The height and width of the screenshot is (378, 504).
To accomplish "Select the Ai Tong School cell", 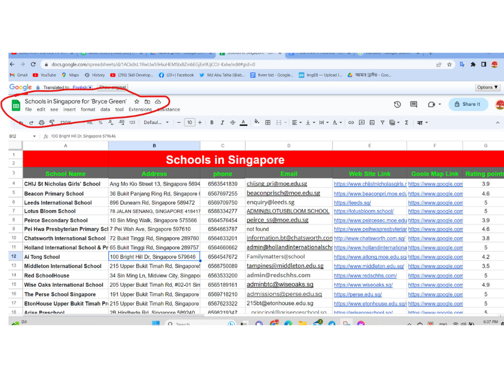I will tap(66, 257).
